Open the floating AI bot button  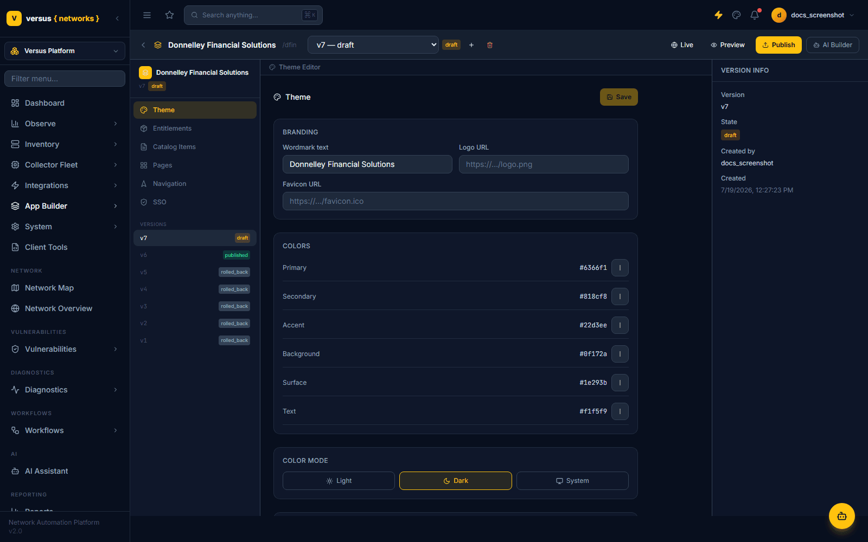(841, 516)
